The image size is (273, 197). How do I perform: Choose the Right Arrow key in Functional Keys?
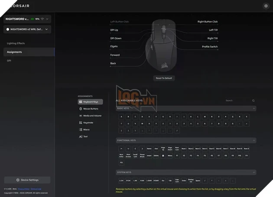(142, 149)
